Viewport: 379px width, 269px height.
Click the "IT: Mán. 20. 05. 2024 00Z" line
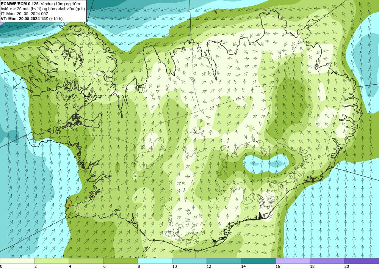point(25,14)
